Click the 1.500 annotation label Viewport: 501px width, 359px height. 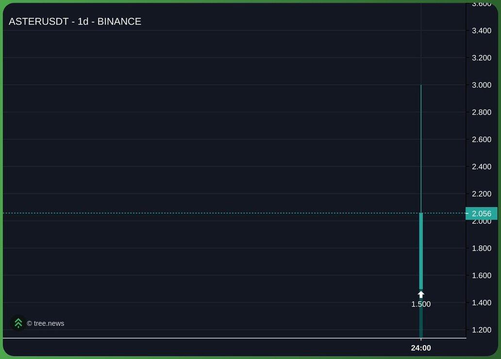point(421,304)
